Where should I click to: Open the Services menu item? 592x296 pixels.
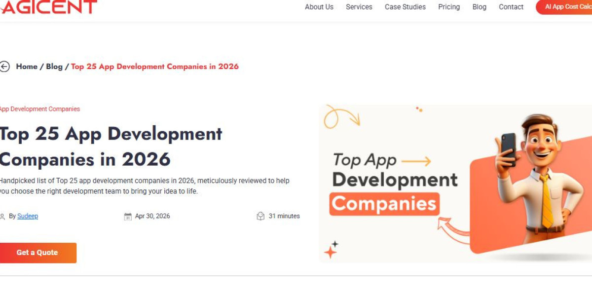click(359, 7)
